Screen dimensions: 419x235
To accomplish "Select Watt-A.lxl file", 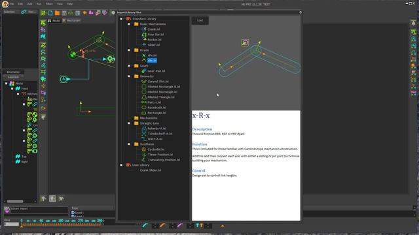I will point(155,139).
